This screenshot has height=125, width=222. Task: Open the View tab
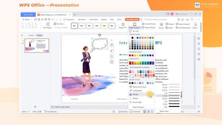tap(112, 19)
